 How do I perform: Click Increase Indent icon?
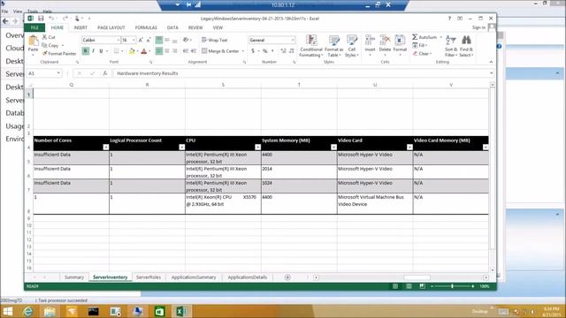coord(194,51)
